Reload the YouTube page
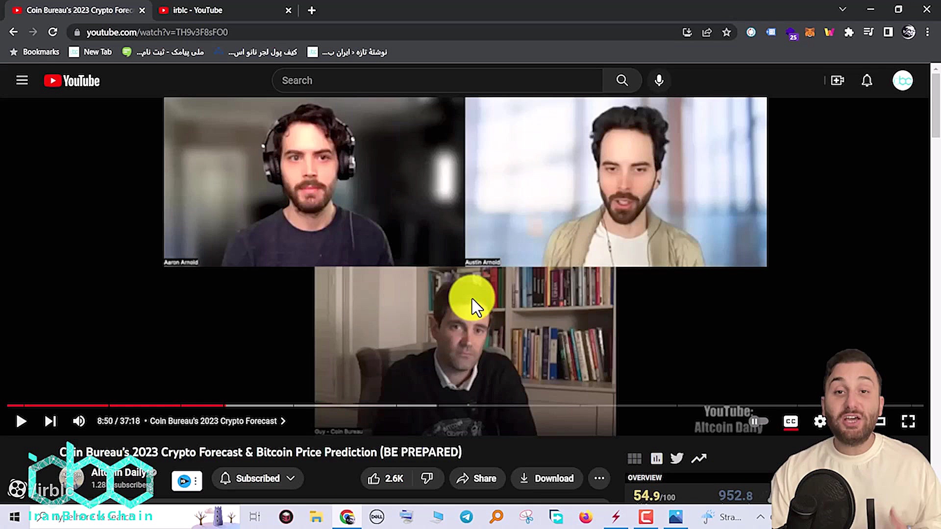 52,32
